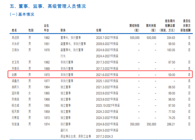
Task: Select the gender 女 in 温秋菊's row
Action: pyautogui.click(x=29, y=93)
